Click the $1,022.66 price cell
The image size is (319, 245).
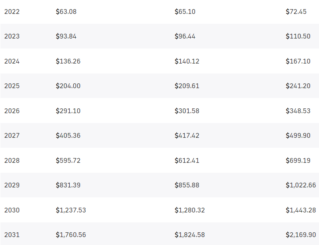click(301, 185)
